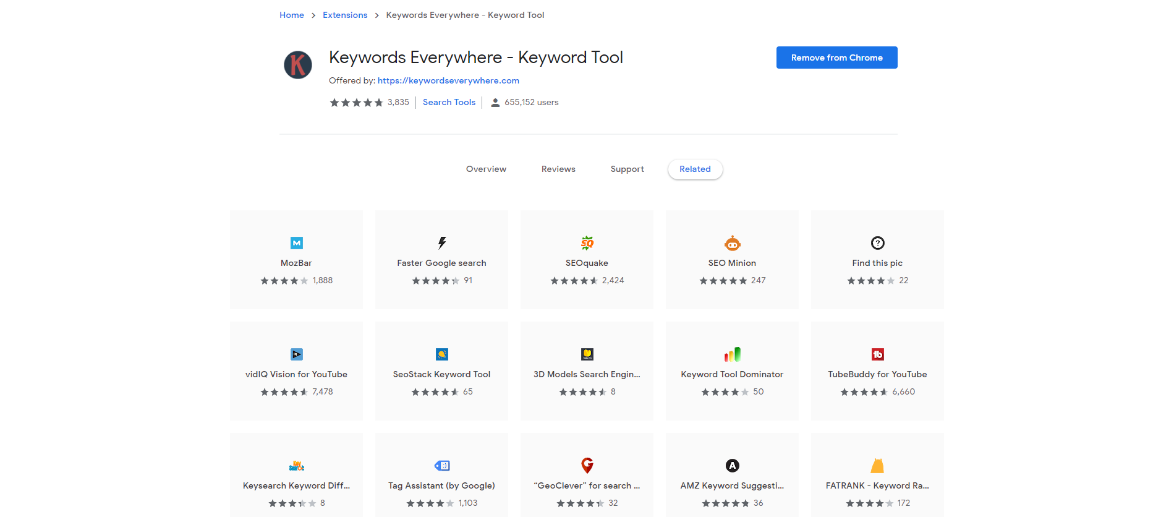
Task: Click the 3D Models Search Engin... title
Action: (x=587, y=374)
